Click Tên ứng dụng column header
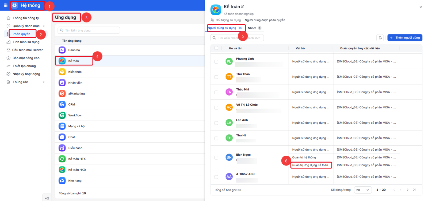The image size is (428, 201). click(x=72, y=41)
